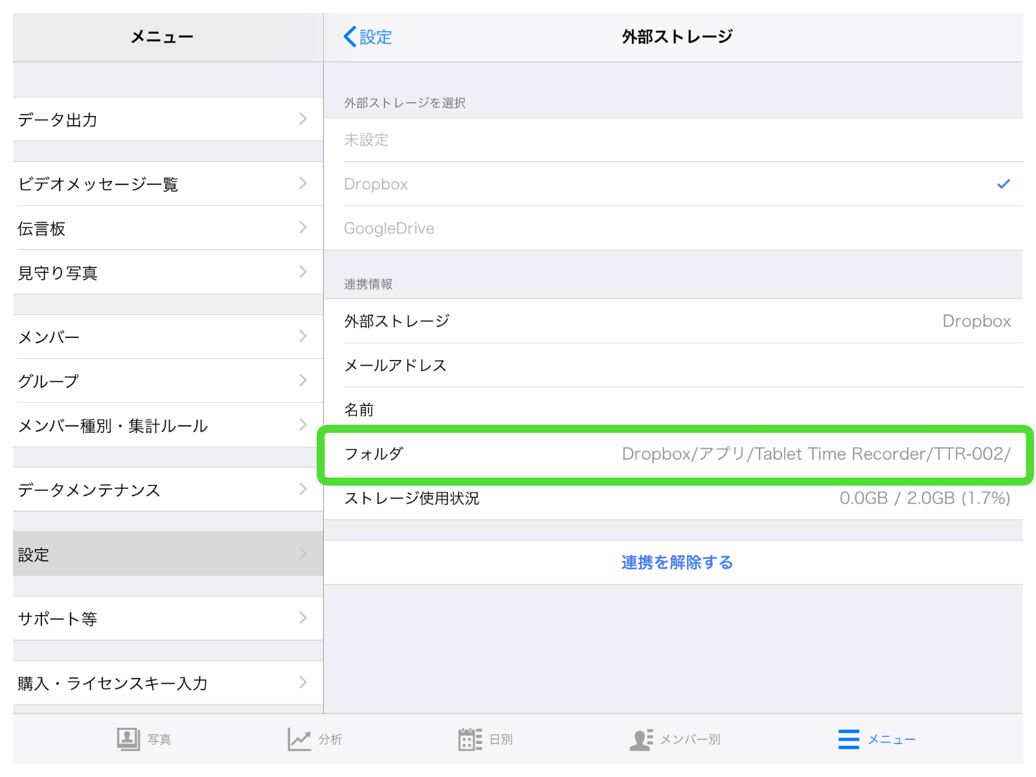Image resolution: width=1036 pixels, height=777 pixels.
Task: Click the 外部ストレージ page title
Action: (x=677, y=37)
